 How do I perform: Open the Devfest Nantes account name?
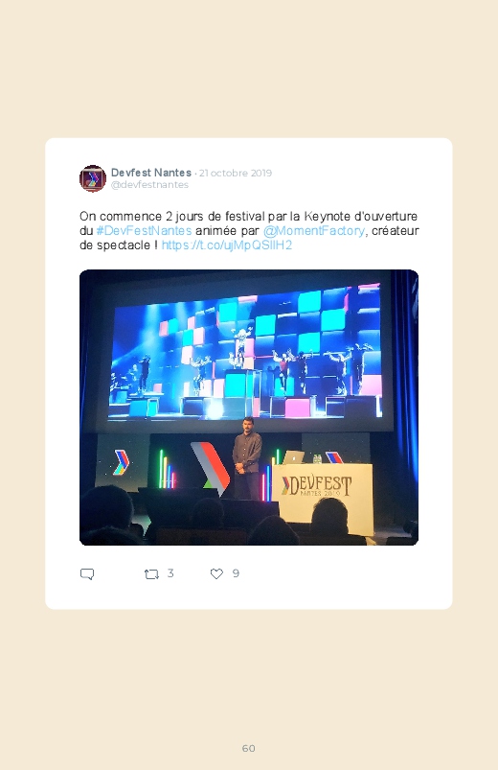click(x=151, y=173)
